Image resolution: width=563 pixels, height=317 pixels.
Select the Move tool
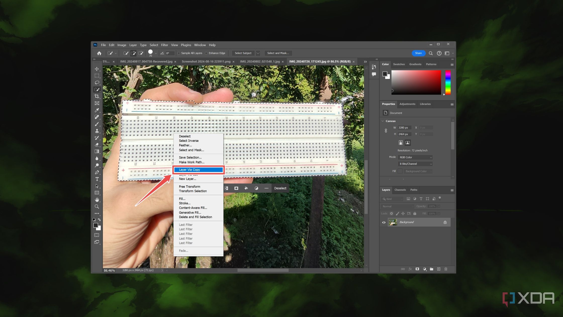coord(97,69)
